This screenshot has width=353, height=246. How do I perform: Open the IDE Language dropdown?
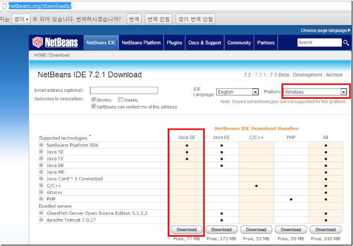[x=237, y=92]
